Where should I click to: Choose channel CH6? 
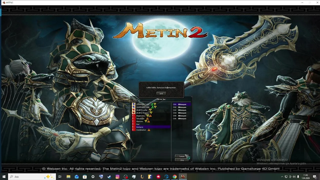pos(182,118)
